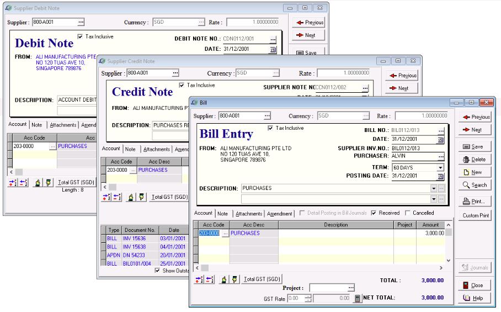Open Currency SGD dropdown in Bill window
Viewport: 501px width, 312px height.
(x=366, y=116)
